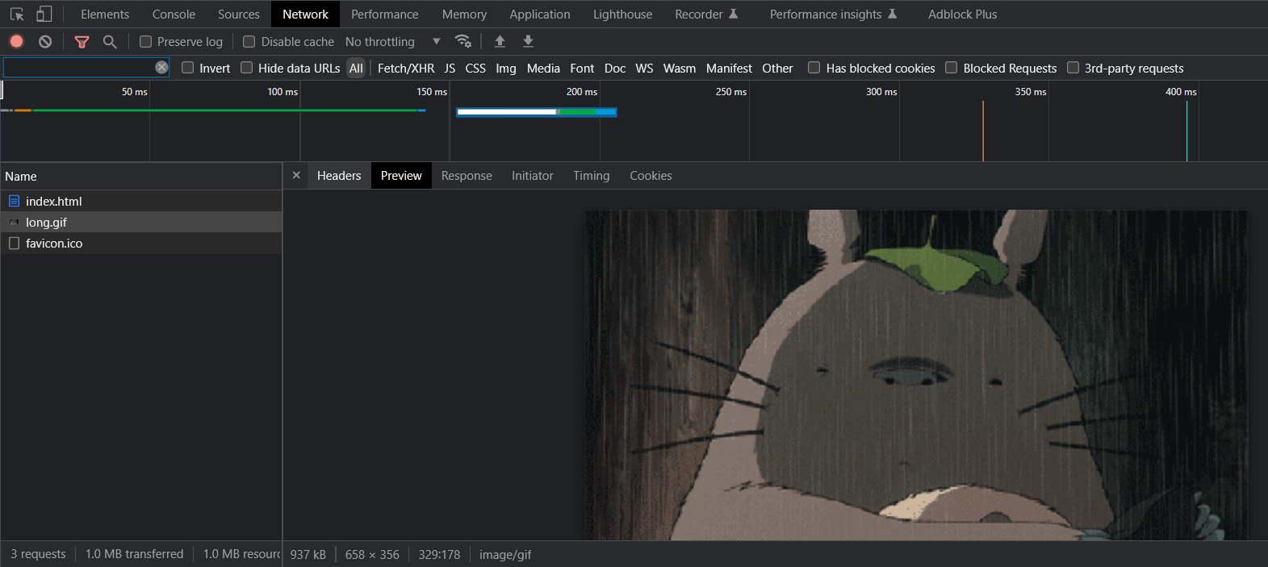Select the long.gif request row
The image size is (1268, 567).
(141, 222)
